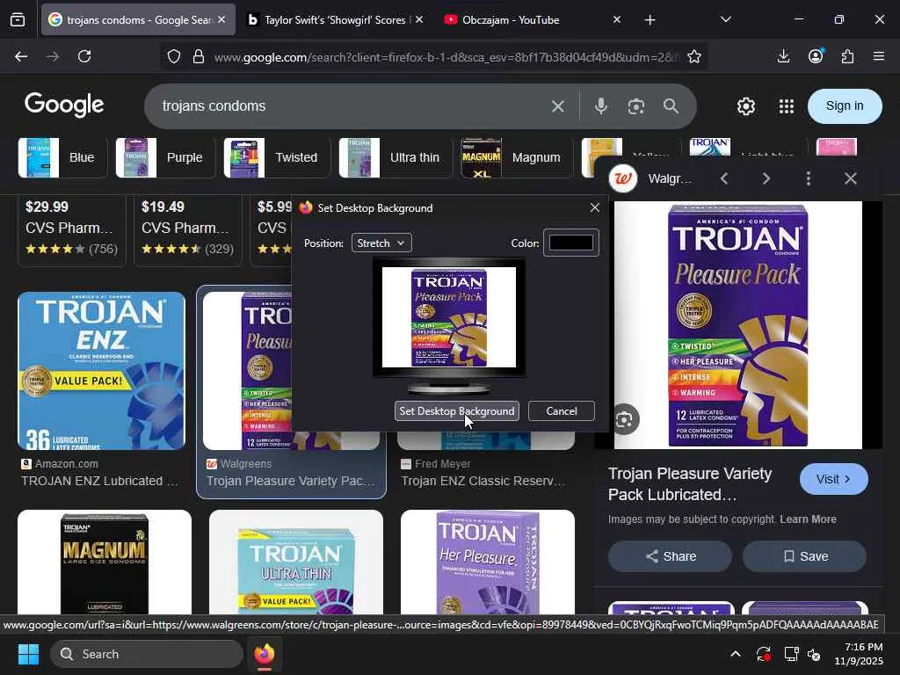Open Trojan ENZ value pack thumbnail
The image size is (900, 675).
102,371
